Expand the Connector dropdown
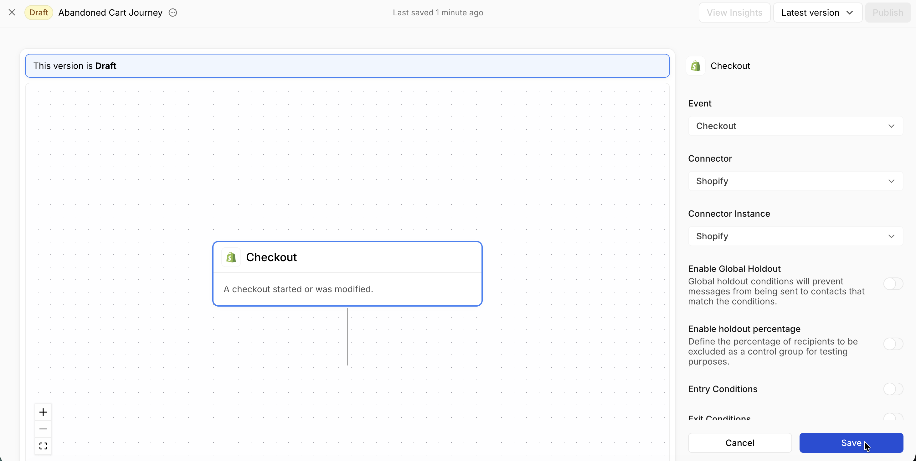This screenshot has width=916, height=461. point(795,181)
